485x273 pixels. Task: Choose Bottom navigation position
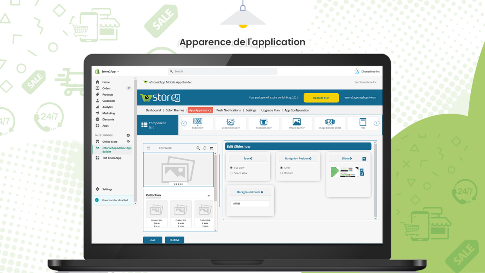(x=281, y=173)
